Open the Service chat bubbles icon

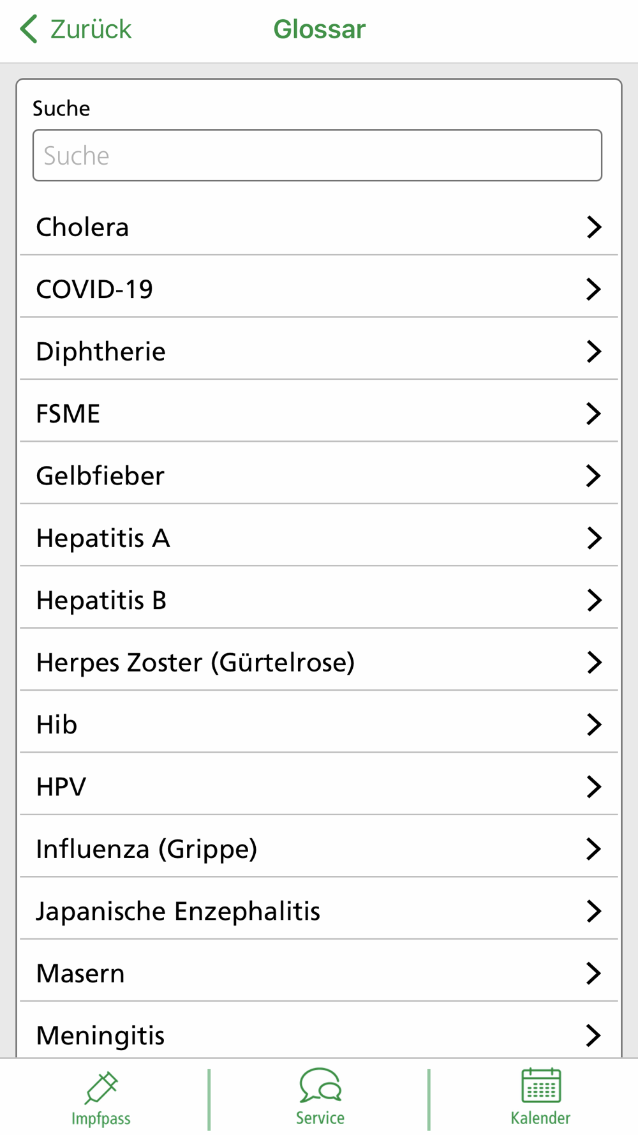[320, 1085]
